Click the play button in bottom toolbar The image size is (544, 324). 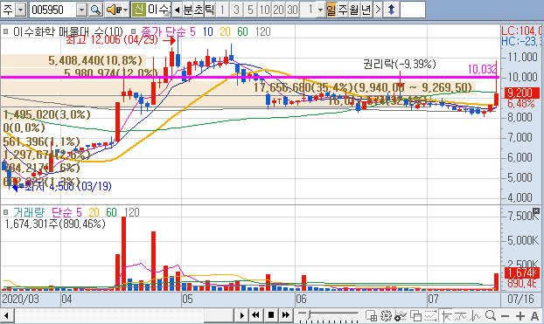(x=241, y=315)
